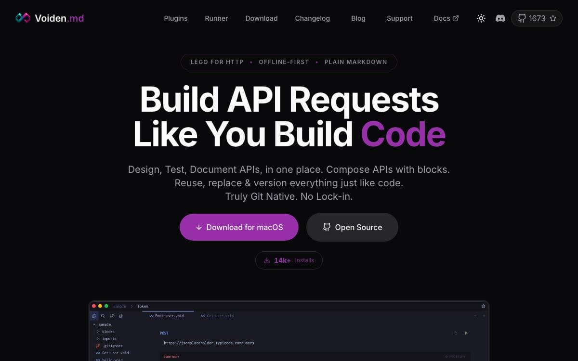The image size is (578, 361).
Task: Click the Prettify button in JSON body
Action: (455, 357)
